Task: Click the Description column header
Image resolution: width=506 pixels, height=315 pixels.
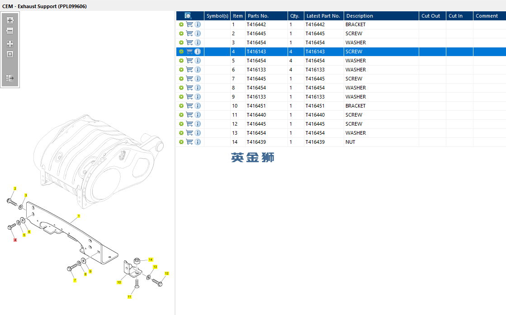Action: [381, 16]
